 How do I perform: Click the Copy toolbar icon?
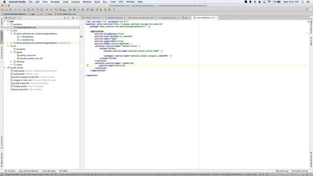(28, 10)
